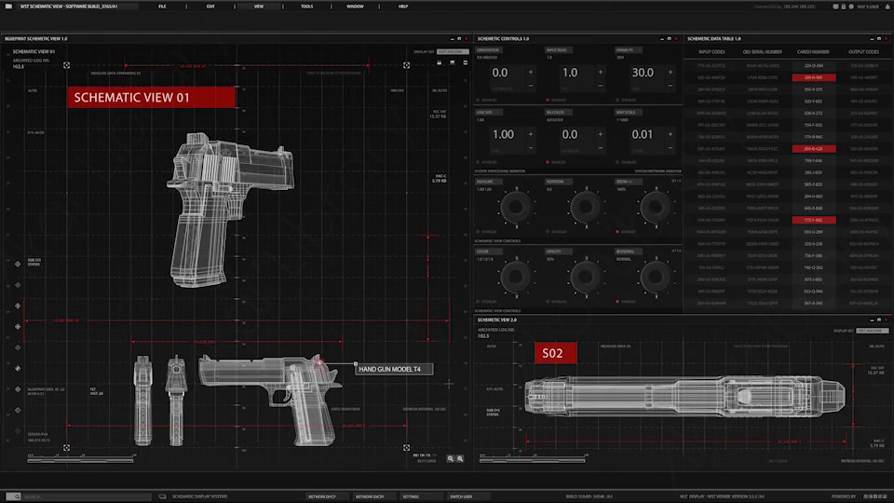Click the Orientation label button
Image resolution: width=894 pixels, height=503 pixels.
pos(488,50)
